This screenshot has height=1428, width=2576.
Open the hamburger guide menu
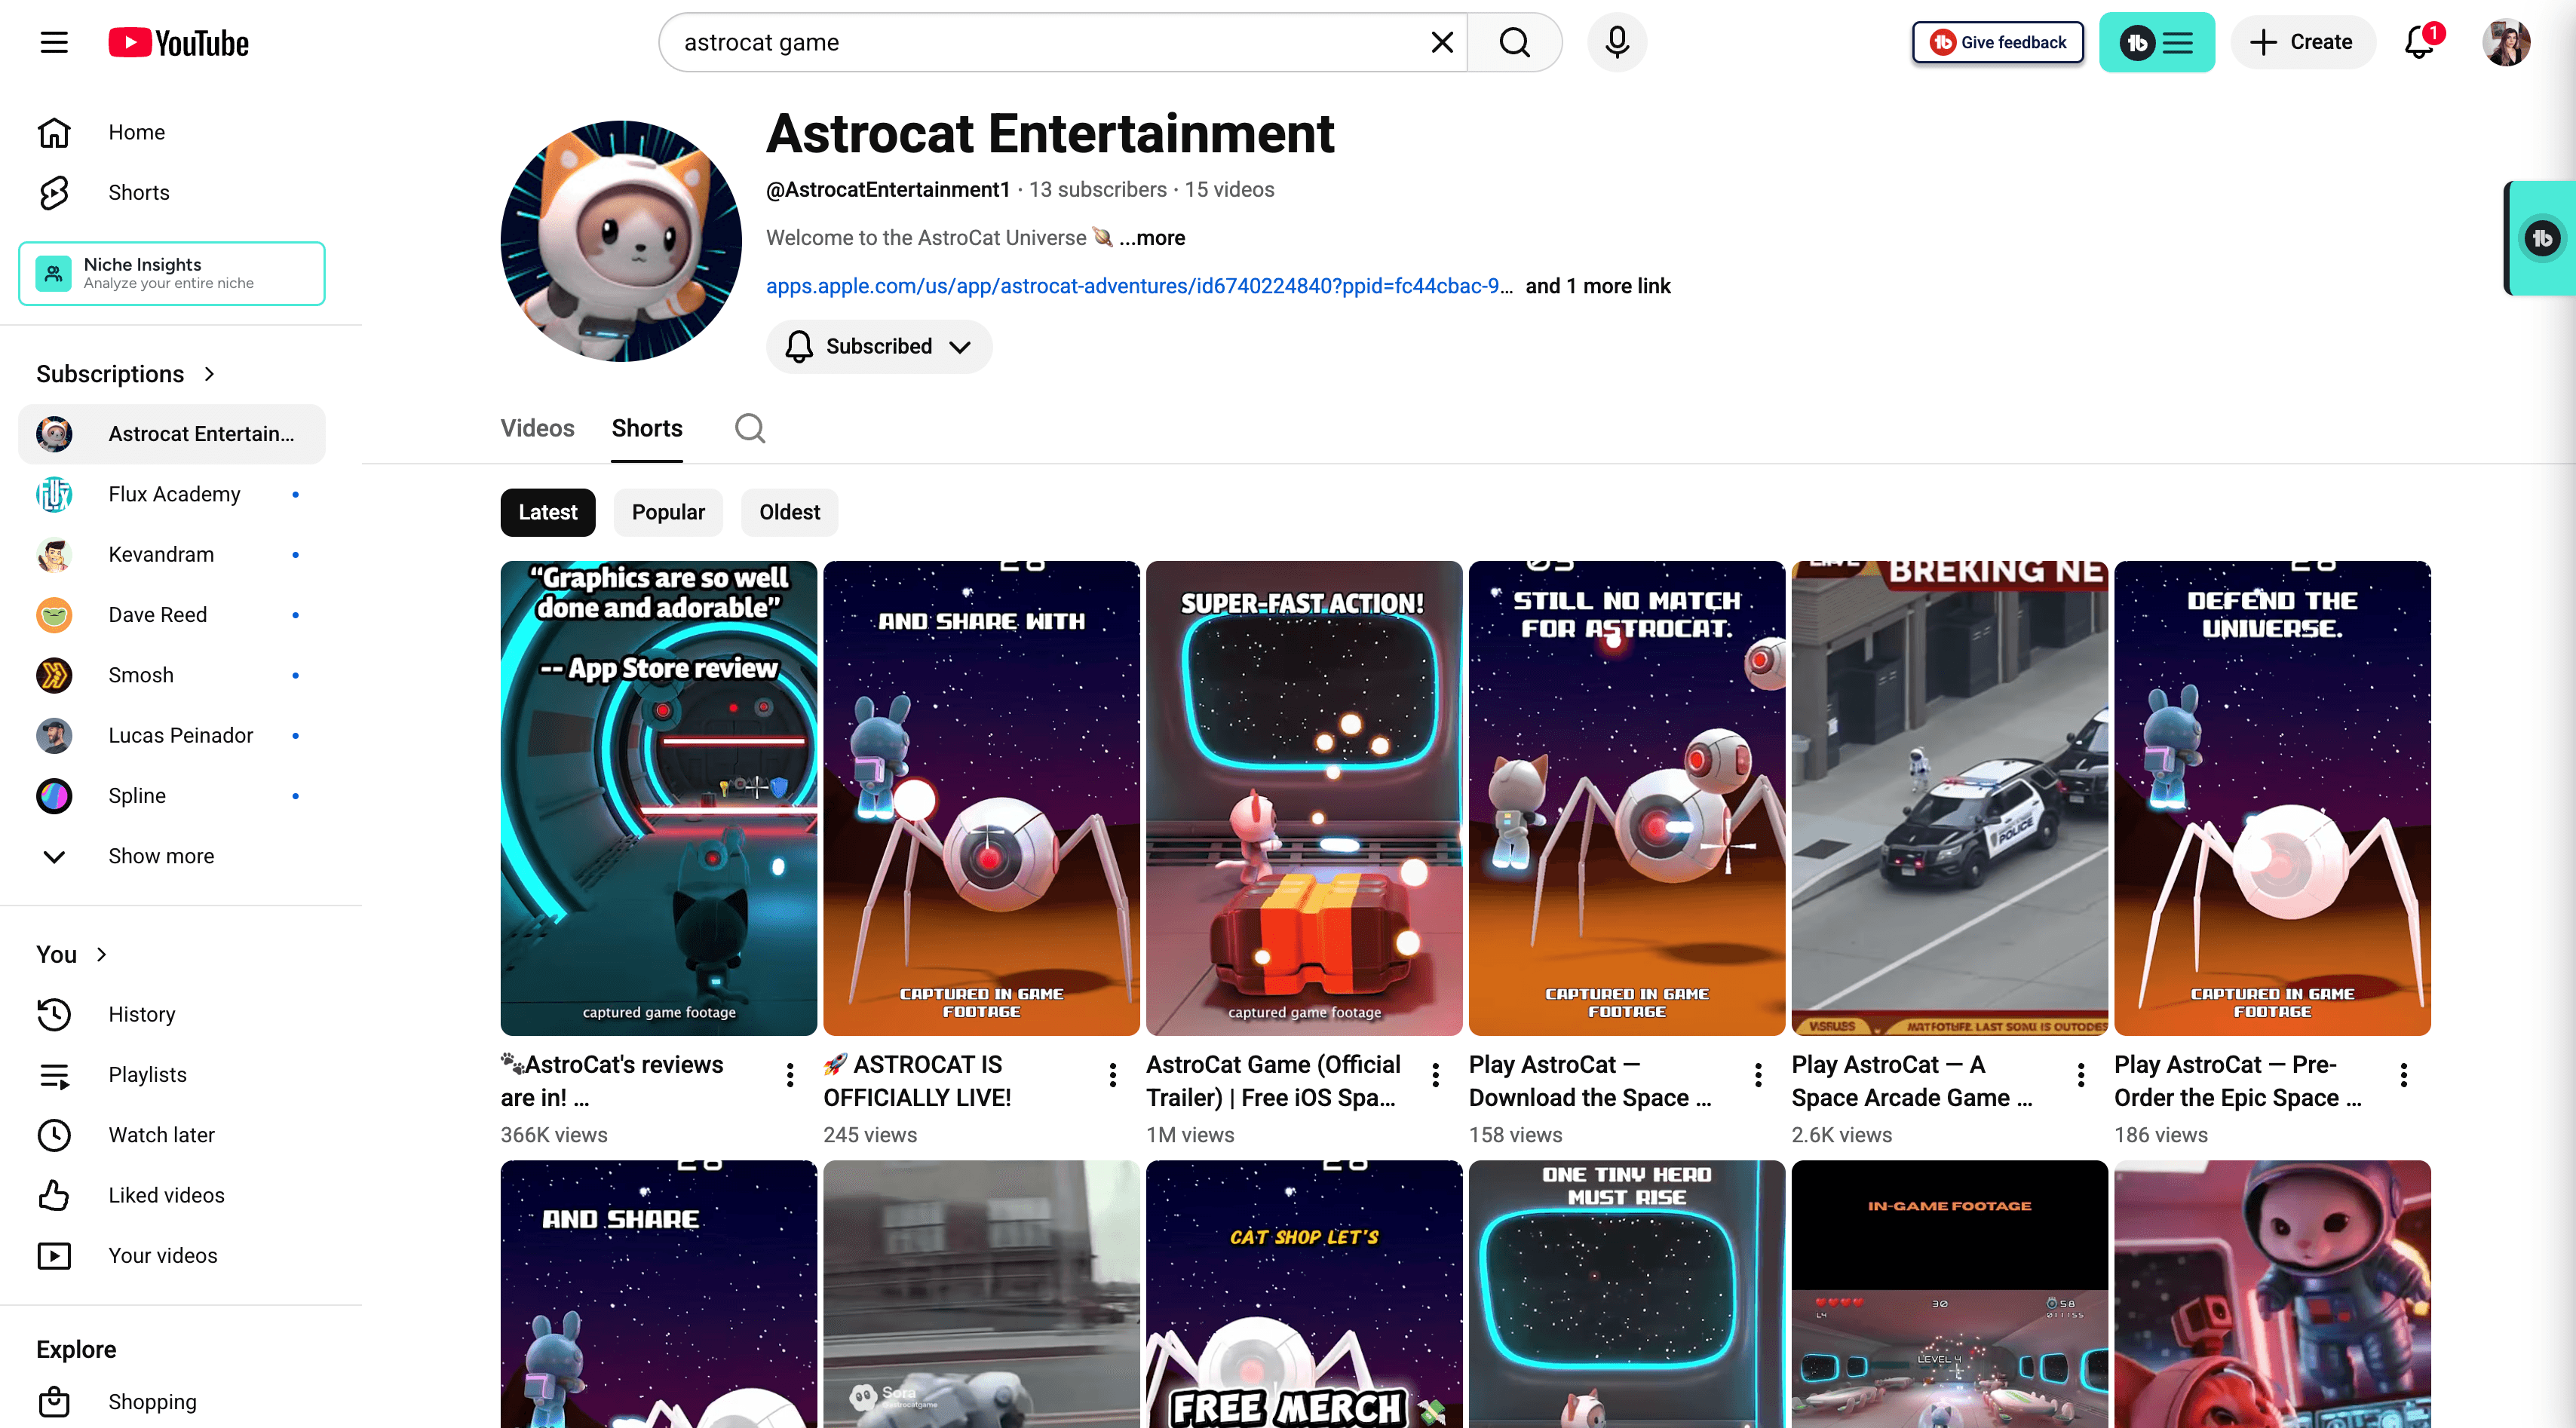tap(54, 42)
